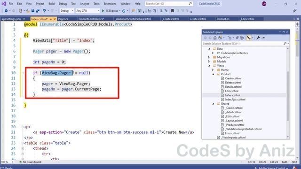Click the Undo toolbar icon
Viewport: 301px width, 169px height.
[x=44, y=11]
